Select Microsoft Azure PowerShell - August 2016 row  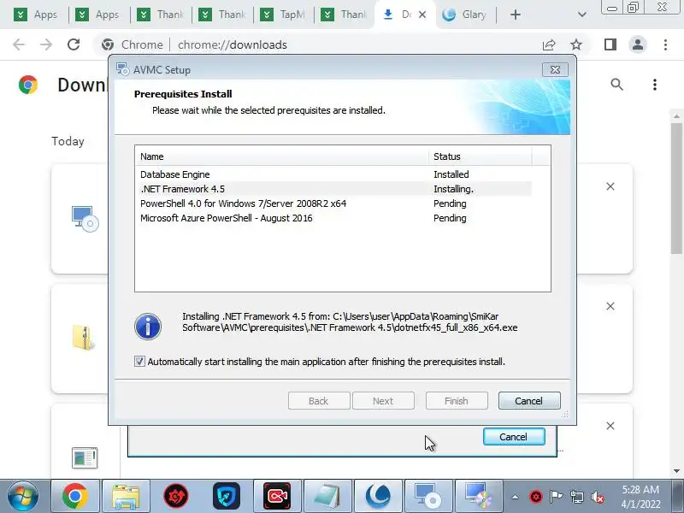point(333,218)
